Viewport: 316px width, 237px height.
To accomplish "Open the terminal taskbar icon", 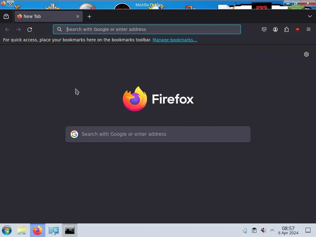I will coord(69,230).
